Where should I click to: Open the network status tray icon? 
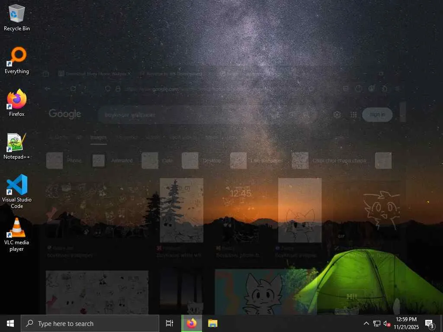coord(377,323)
